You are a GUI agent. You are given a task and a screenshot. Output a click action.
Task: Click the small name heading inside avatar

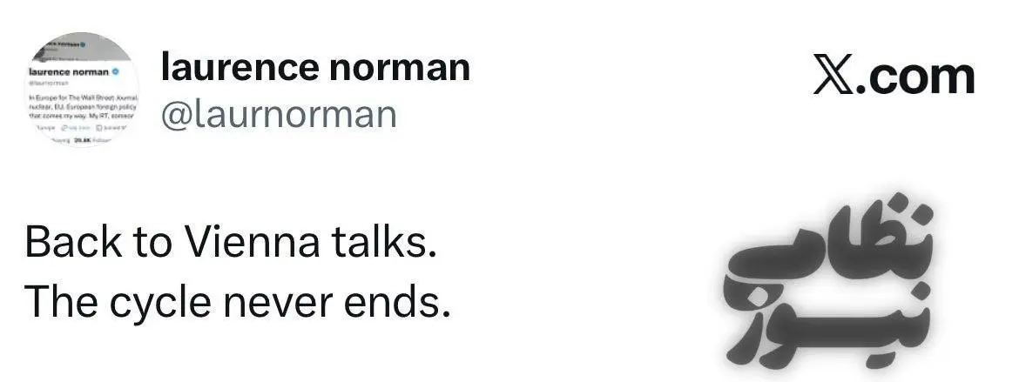[68, 71]
